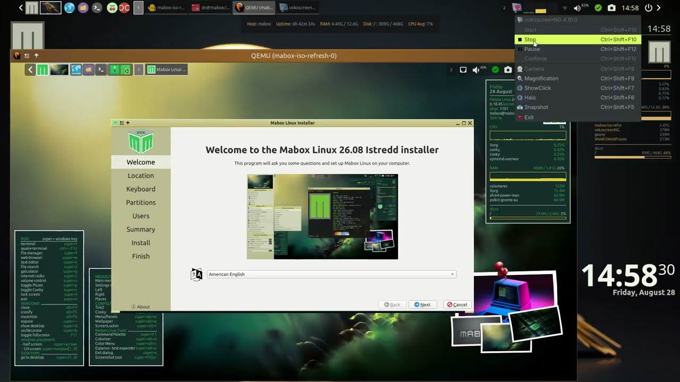Select the Mabox Linux taskbar button in guest

point(167,70)
